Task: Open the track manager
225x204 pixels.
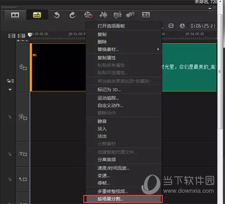Action: tap(10, 81)
